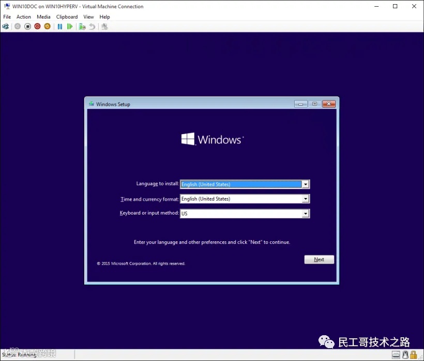This screenshot has height=361, width=424.
Task: Click the status bar keyboard icon
Action: pos(396,355)
